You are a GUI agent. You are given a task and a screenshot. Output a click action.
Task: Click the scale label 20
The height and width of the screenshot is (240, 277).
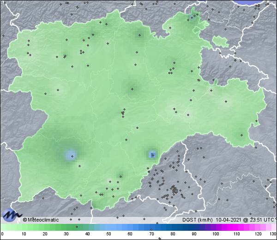coord(45,234)
